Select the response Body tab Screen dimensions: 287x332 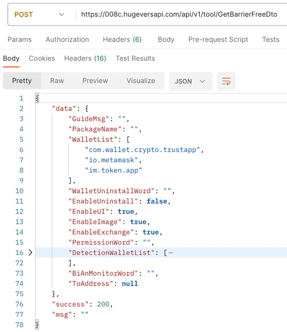11,59
